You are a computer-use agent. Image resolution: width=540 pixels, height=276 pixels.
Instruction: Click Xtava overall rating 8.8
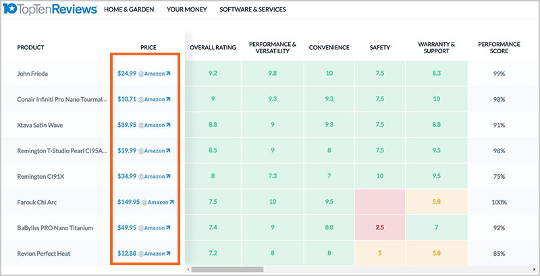[x=213, y=125]
